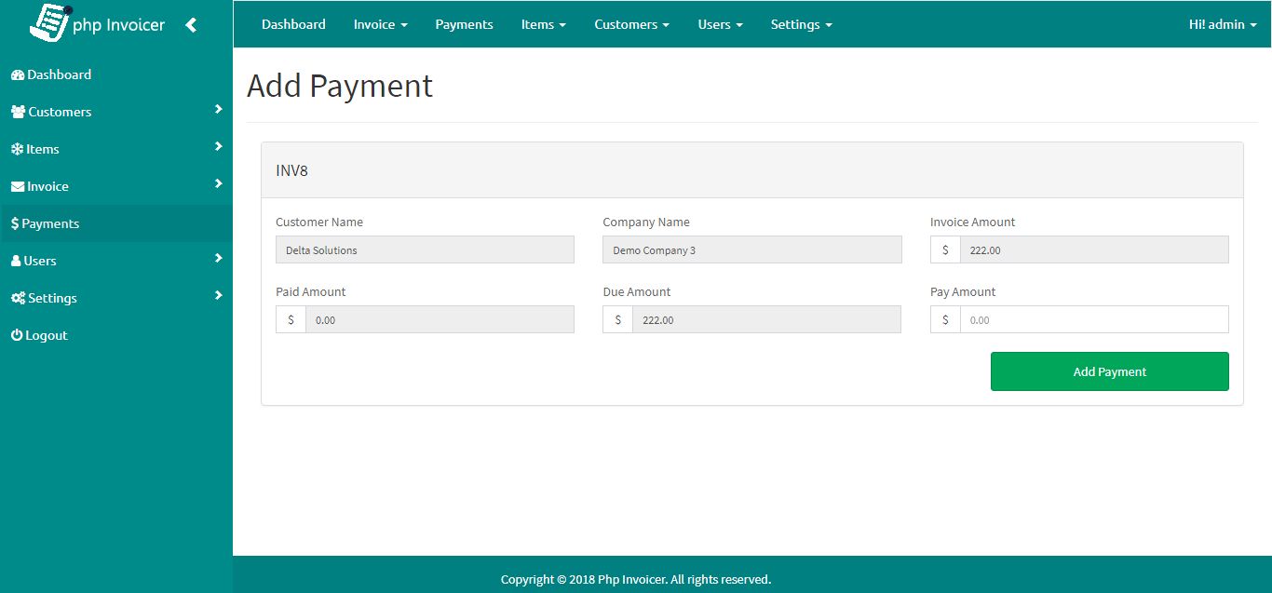Go to Dashboard in top navbar
1272x593 pixels.
tap(293, 24)
